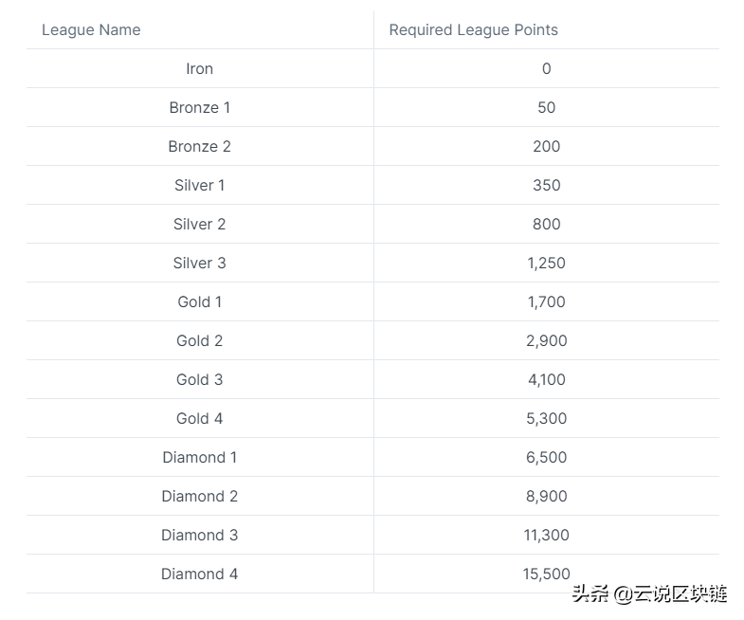Click the Bronze 2 row label
The width and height of the screenshot is (744, 620).
[x=199, y=147]
